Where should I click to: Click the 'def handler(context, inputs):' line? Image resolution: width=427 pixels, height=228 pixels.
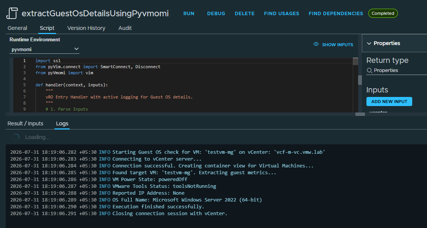pyautogui.click(x=72, y=85)
